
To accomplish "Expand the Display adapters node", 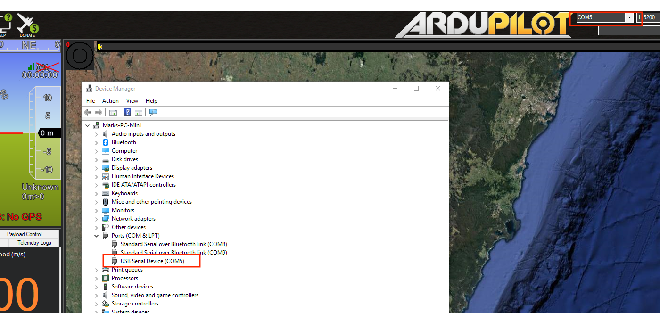I will pos(97,168).
